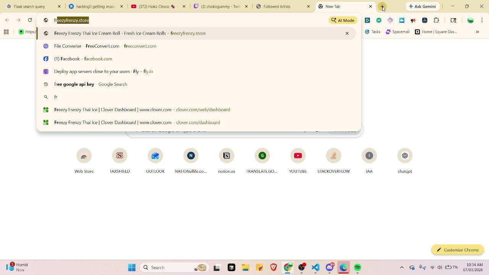Click Customize Chrome button

458,250
